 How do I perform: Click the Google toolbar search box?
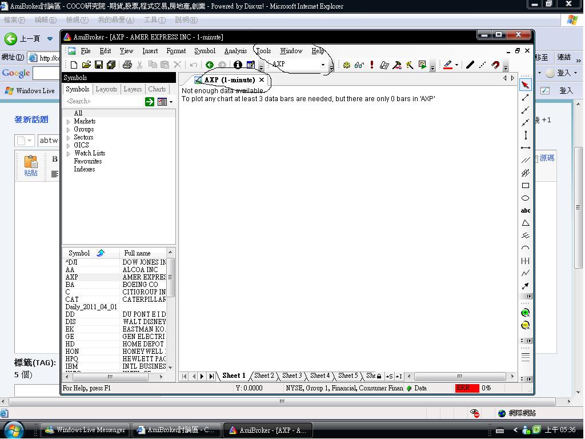click(46, 73)
